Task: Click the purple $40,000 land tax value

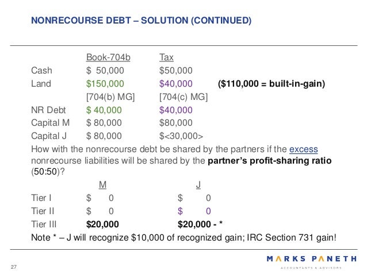Action: click(x=176, y=84)
